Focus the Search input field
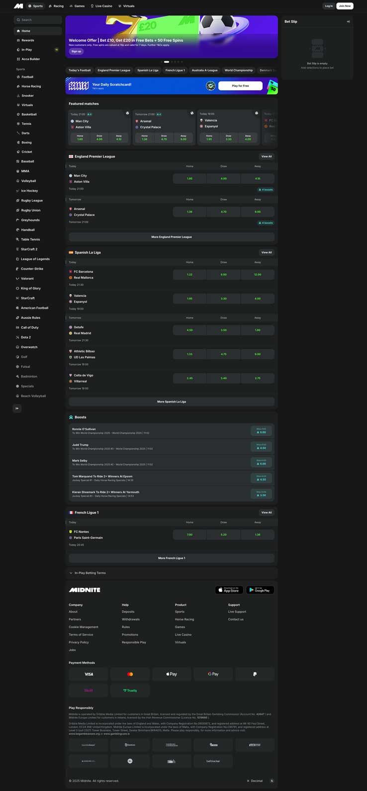The width and height of the screenshot is (367, 791). click(x=38, y=20)
